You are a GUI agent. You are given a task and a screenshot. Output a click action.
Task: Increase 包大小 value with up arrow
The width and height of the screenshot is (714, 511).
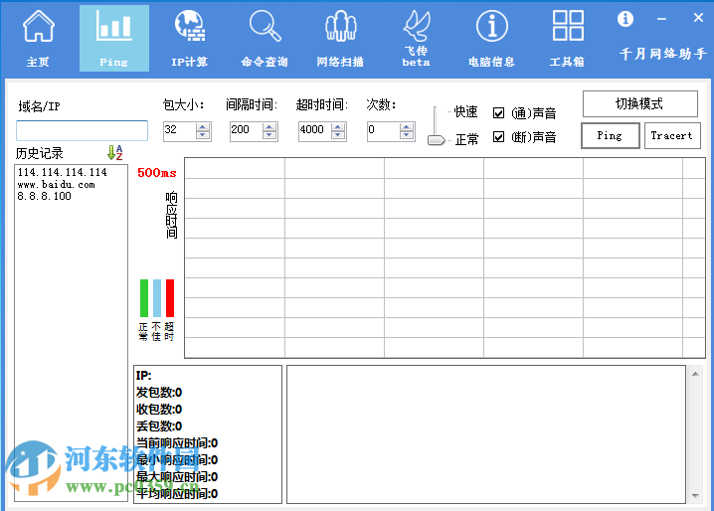point(203,127)
